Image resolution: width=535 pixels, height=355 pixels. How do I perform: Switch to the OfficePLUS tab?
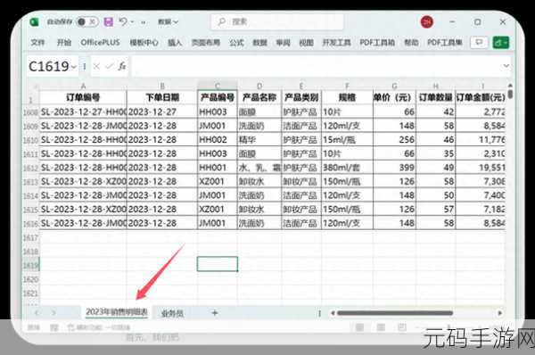pyautogui.click(x=100, y=42)
